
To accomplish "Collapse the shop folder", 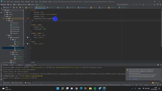I will pyautogui.click(x=5, y=16).
